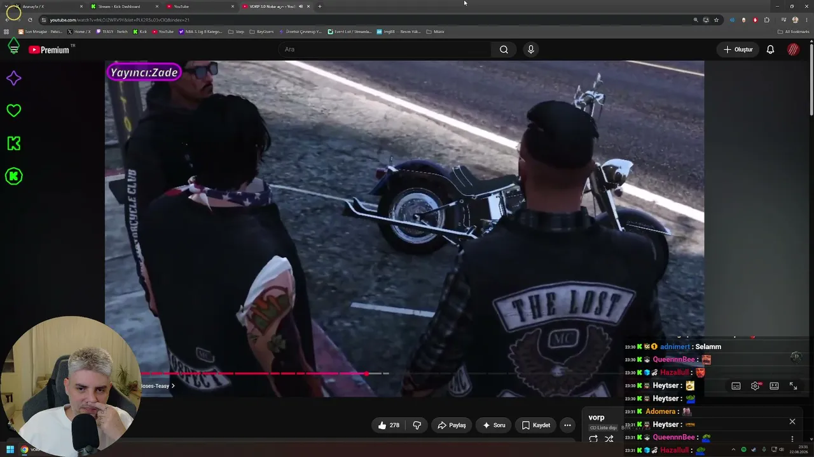This screenshot has height=457, width=814.
Task: Open the YouTube account avatar menu
Action: click(793, 50)
